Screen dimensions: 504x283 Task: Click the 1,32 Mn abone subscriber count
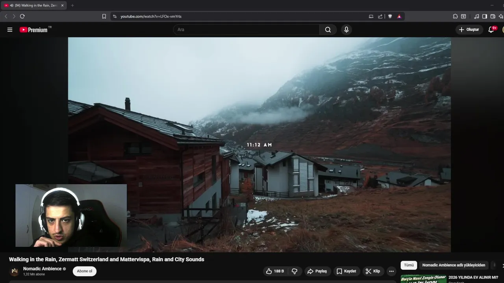34,274
